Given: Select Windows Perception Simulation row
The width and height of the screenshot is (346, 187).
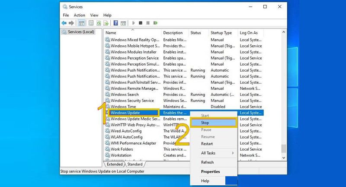Looking at the screenshot, I should coord(184,64).
